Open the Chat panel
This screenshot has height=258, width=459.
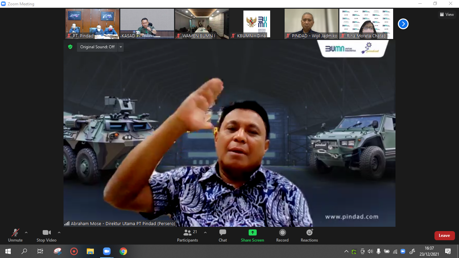[222, 235]
